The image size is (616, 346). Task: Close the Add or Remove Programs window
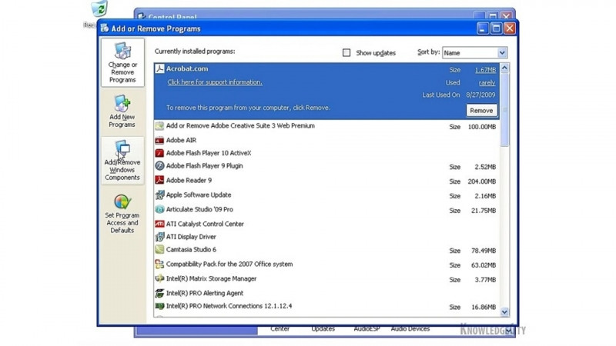click(x=510, y=28)
